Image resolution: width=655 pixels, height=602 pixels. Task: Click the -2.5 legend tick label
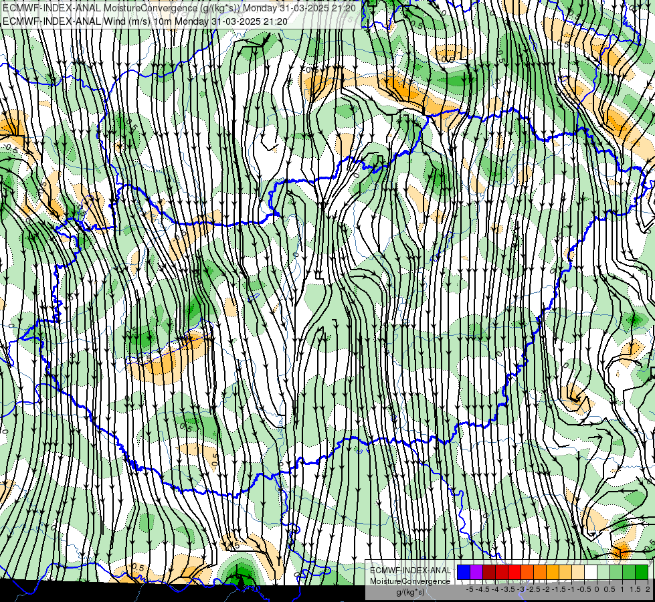533,589
